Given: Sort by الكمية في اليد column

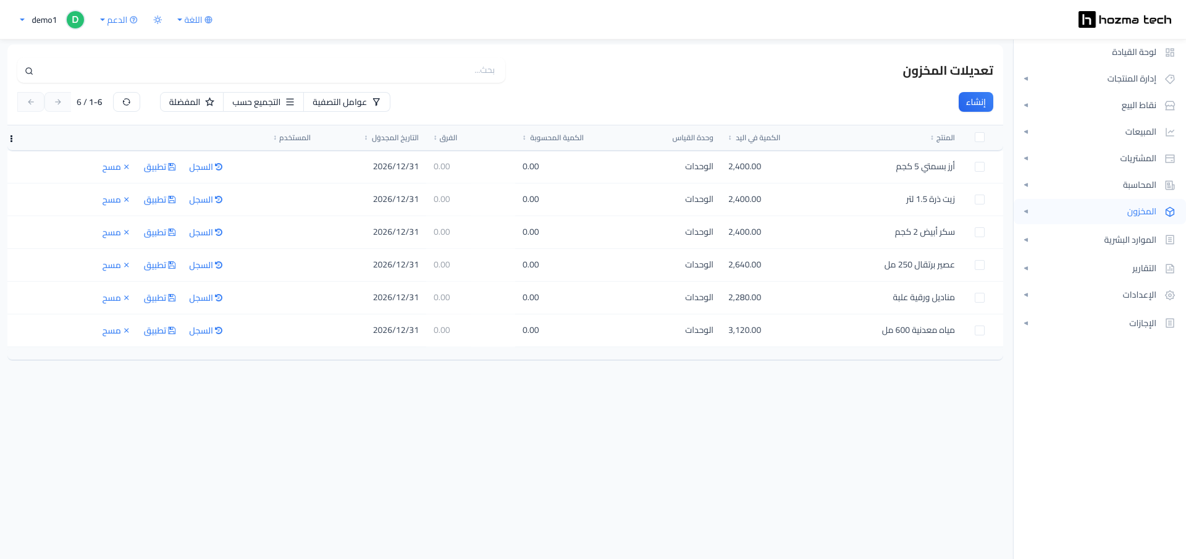Looking at the screenshot, I should tap(754, 138).
